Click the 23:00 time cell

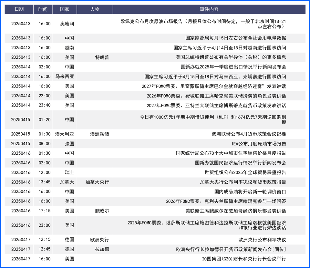point(45,225)
